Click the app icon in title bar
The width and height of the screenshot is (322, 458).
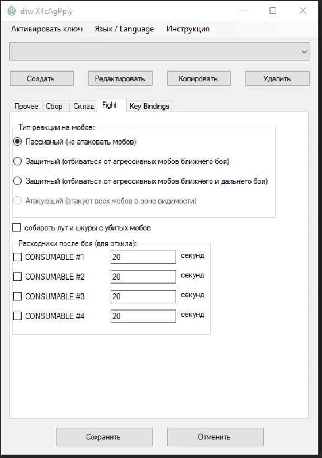point(11,11)
